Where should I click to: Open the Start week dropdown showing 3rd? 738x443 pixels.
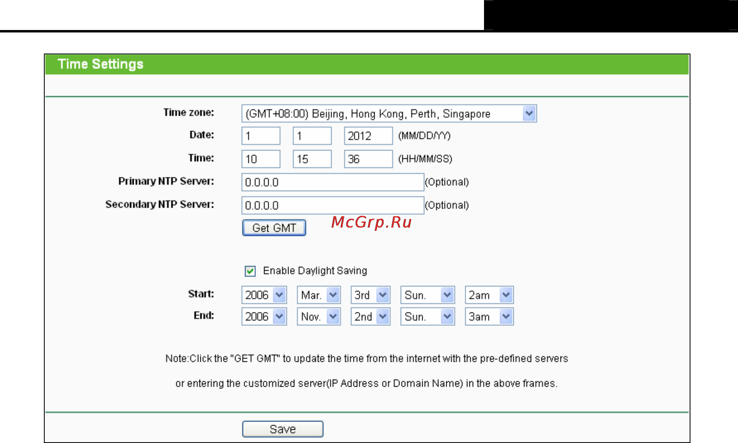tap(371, 295)
